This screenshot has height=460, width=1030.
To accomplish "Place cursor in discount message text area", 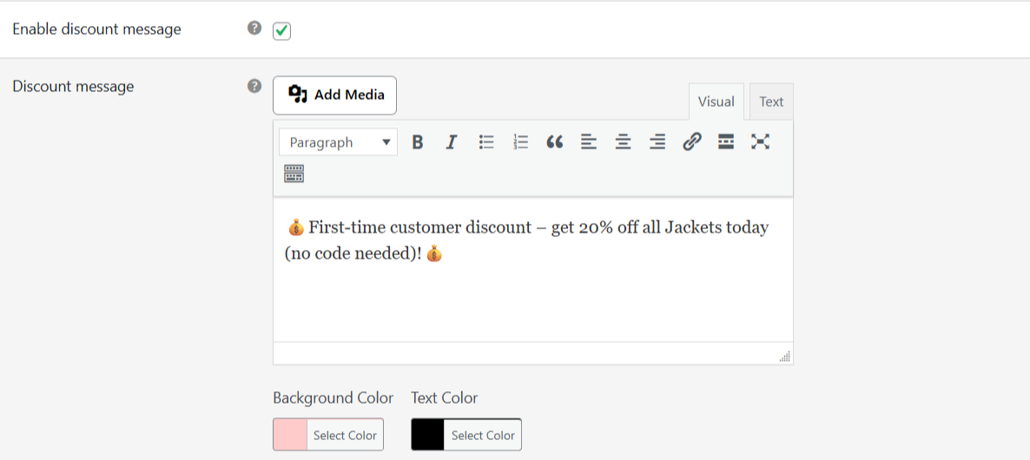I will pos(532,269).
